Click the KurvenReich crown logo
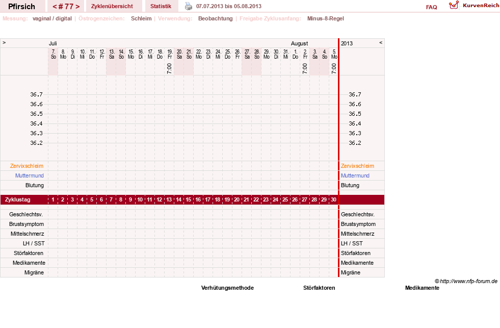 (x=454, y=5)
